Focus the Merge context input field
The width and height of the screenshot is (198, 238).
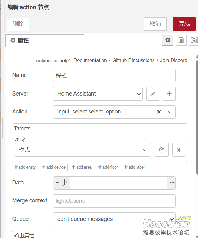click(114, 201)
